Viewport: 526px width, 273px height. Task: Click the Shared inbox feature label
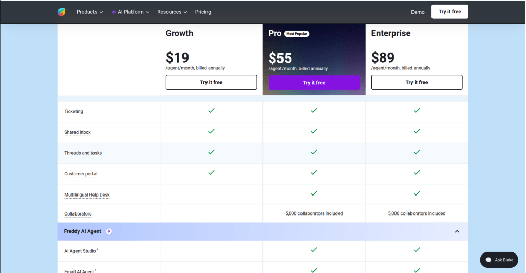(x=78, y=132)
